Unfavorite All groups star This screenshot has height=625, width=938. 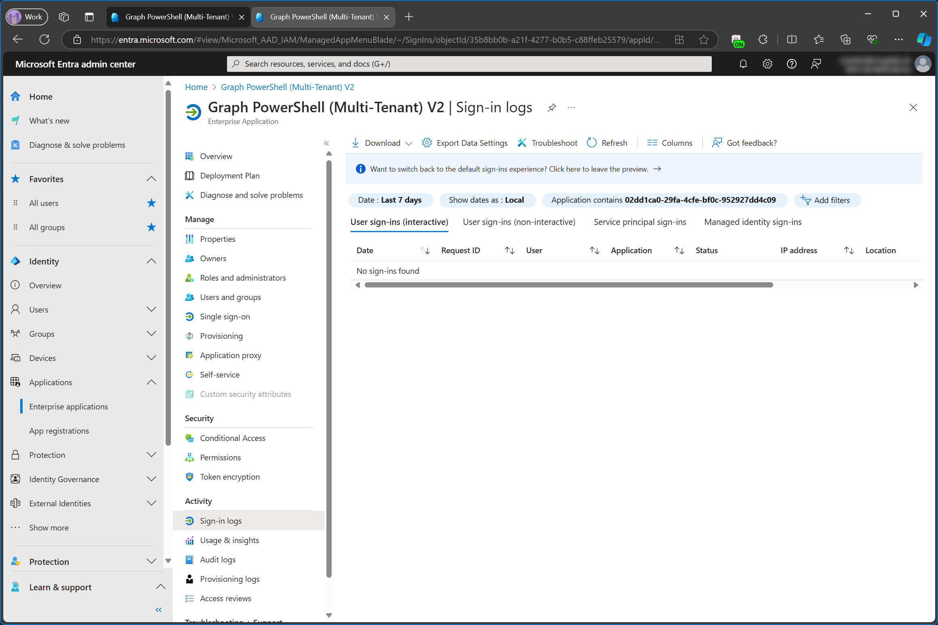pyautogui.click(x=151, y=227)
